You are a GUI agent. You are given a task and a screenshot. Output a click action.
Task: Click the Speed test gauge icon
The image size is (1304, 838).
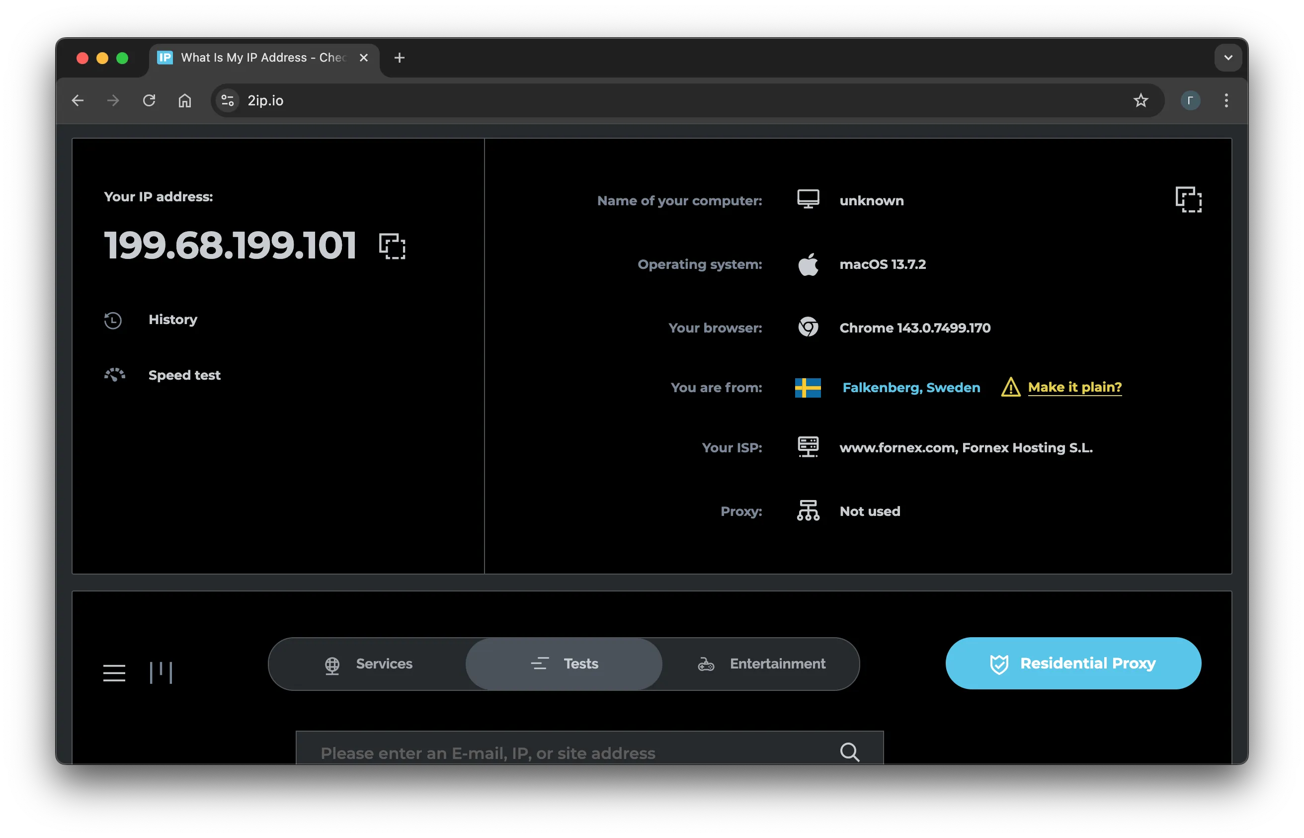114,375
